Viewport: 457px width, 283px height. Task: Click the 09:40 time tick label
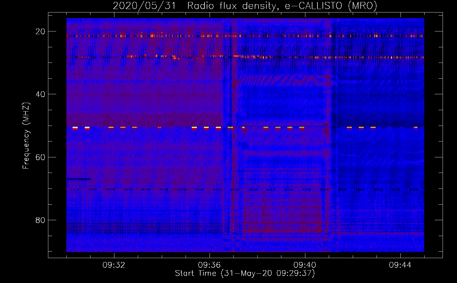pyautogui.click(x=305, y=265)
